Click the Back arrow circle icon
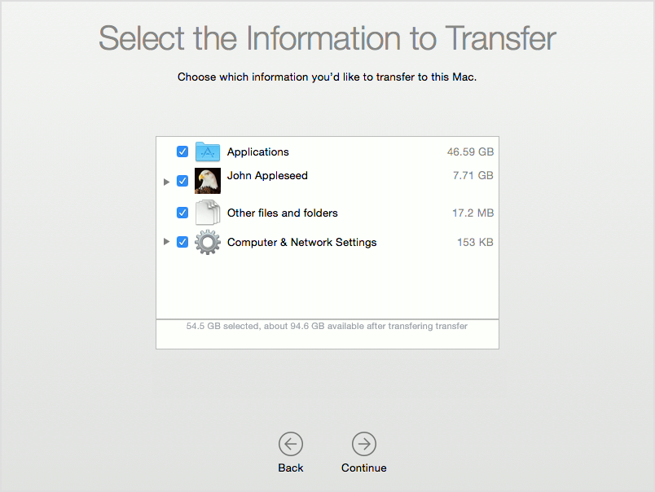This screenshot has height=492, width=655. click(x=291, y=444)
